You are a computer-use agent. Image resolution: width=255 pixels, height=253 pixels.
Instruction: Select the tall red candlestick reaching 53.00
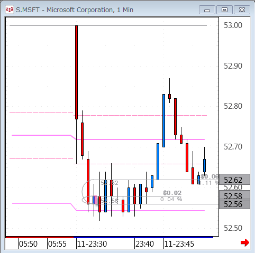pos(76,72)
